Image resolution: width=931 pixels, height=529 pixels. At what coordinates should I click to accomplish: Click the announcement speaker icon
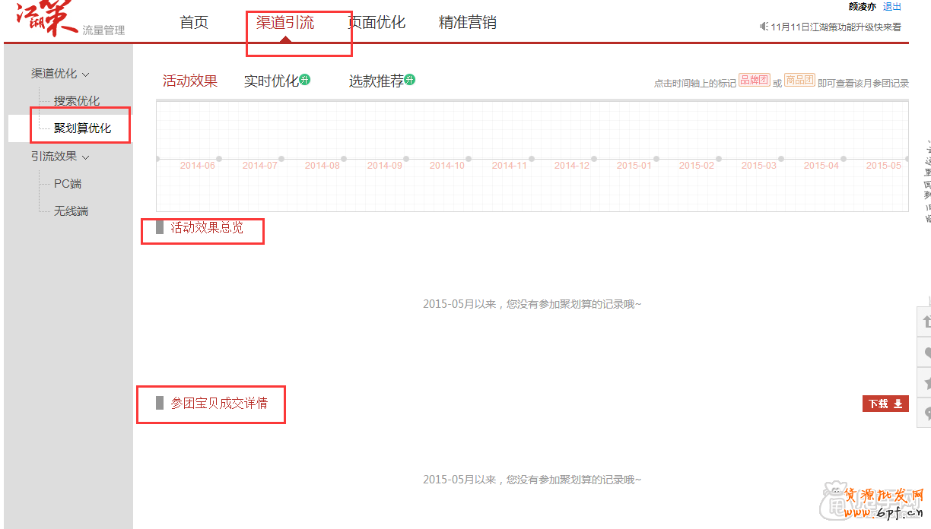764,27
